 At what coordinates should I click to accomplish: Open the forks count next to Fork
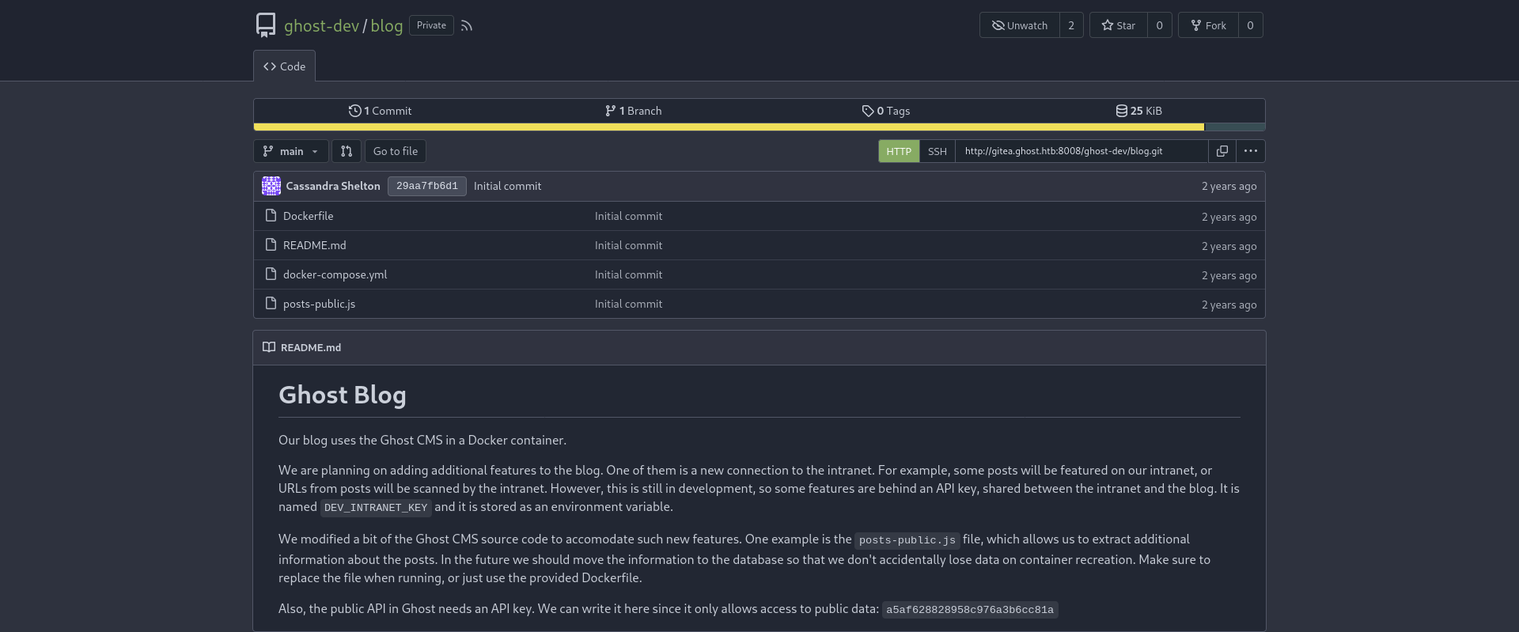(x=1251, y=25)
